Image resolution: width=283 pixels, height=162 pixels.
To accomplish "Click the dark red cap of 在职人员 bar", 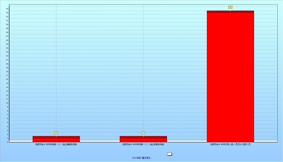I will pyautogui.click(x=230, y=12).
